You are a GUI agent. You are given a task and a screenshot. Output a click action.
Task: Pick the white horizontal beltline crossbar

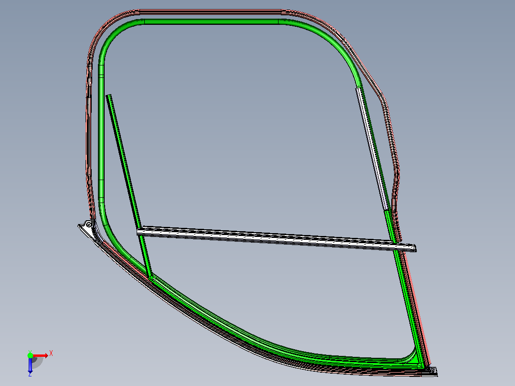pos(277,239)
